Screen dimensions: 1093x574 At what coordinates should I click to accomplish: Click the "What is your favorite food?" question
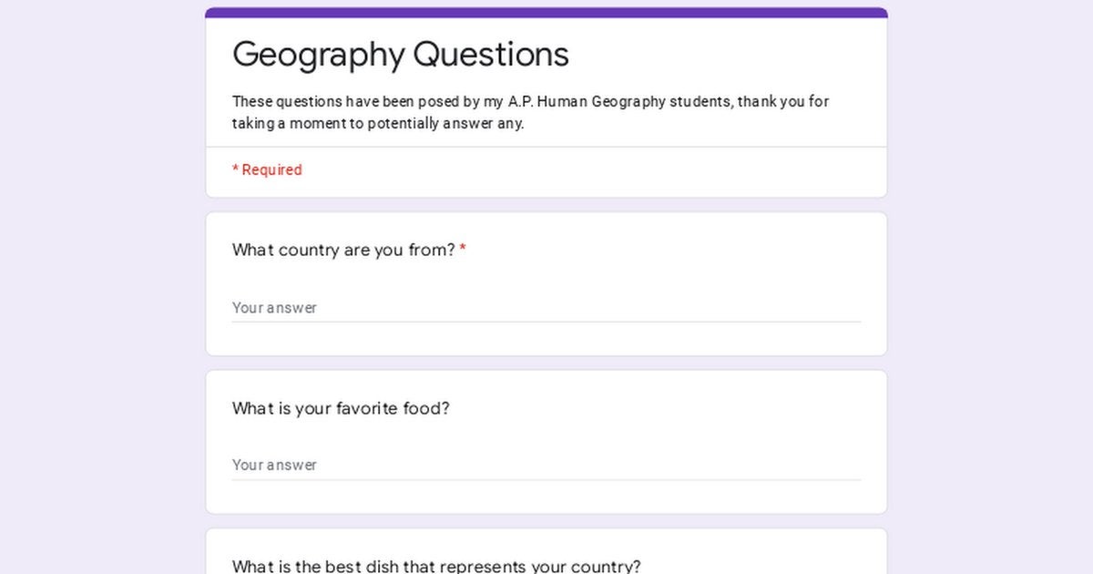point(341,408)
